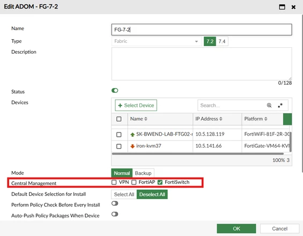Sort devices by Platform column arrows

265,119
